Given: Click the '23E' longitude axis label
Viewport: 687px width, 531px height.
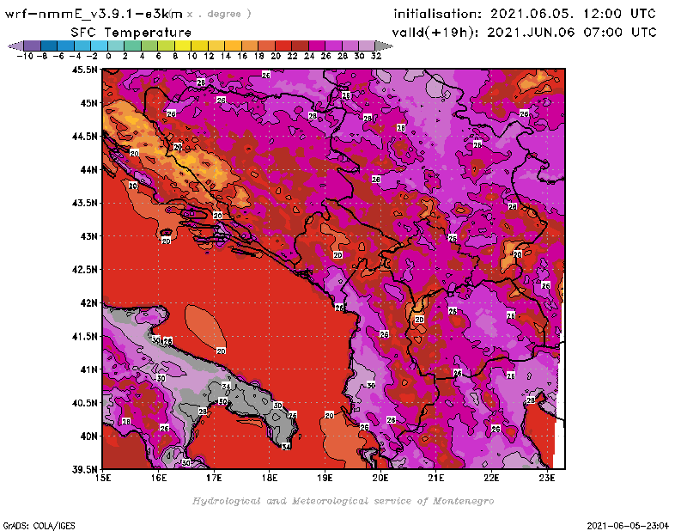Looking at the screenshot, I should (x=547, y=478).
